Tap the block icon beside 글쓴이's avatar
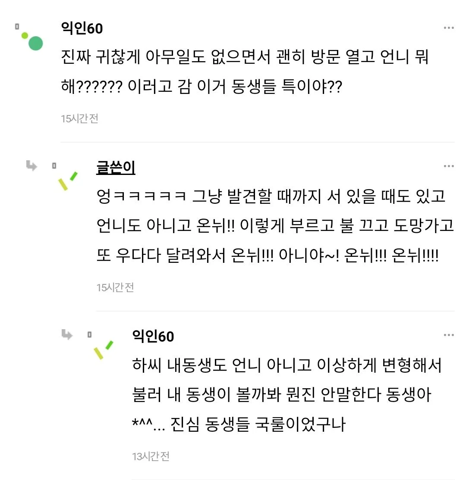466x480 pixels. click(53, 166)
